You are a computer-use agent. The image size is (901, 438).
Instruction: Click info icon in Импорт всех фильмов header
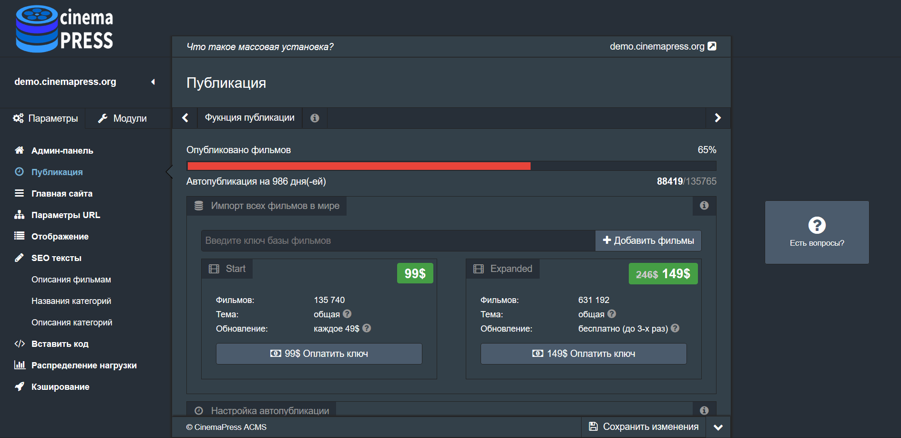tap(704, 206)
